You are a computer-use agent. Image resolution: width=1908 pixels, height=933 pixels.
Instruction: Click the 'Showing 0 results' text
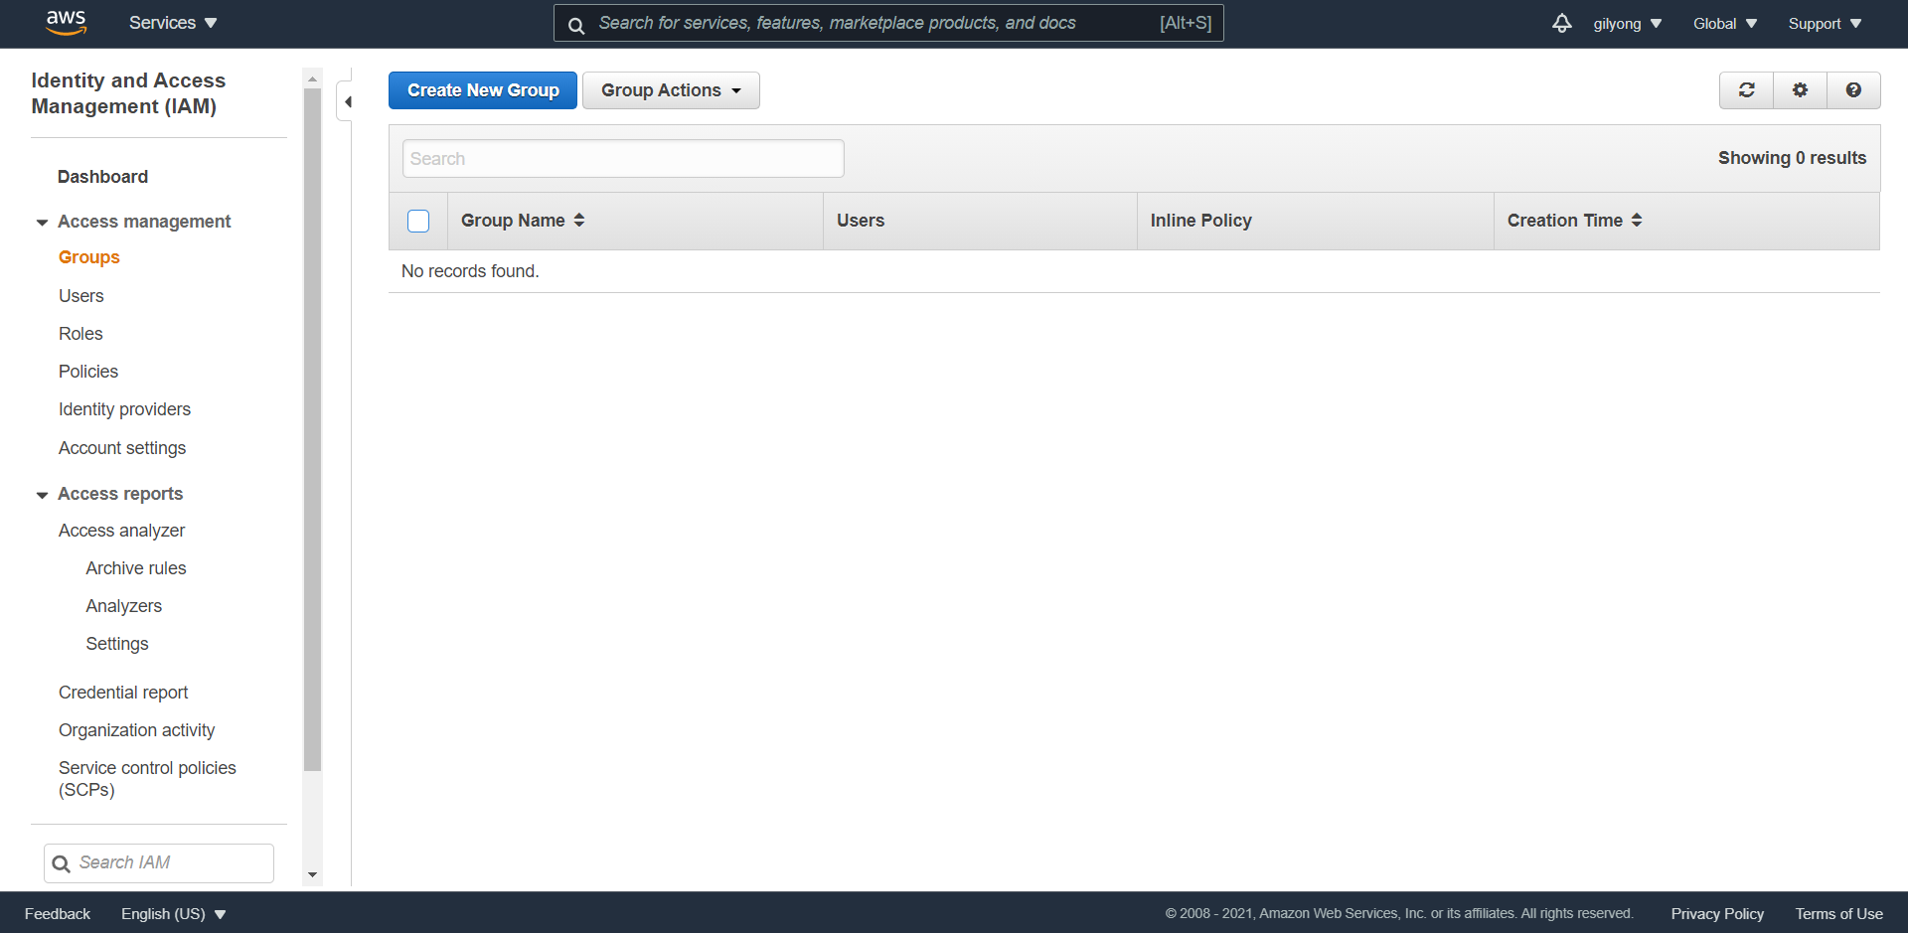[x=1792, y=158]
